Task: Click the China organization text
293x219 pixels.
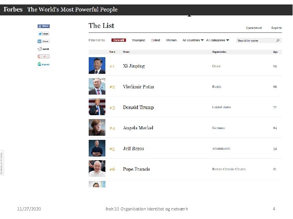Action: (216, 66)
